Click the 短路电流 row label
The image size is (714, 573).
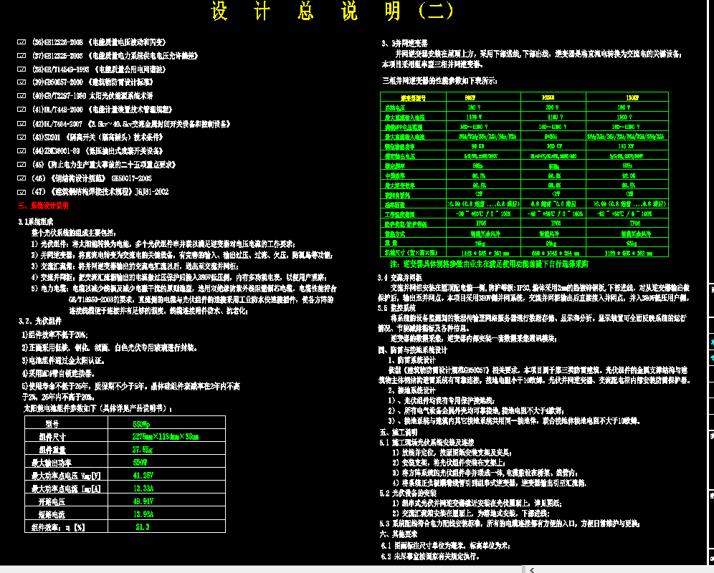tap(52, 515)
